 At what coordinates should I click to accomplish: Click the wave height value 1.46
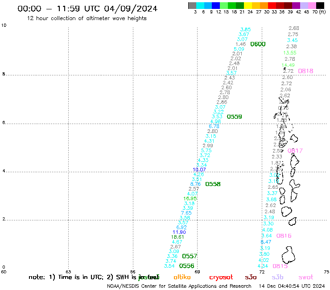240,44
